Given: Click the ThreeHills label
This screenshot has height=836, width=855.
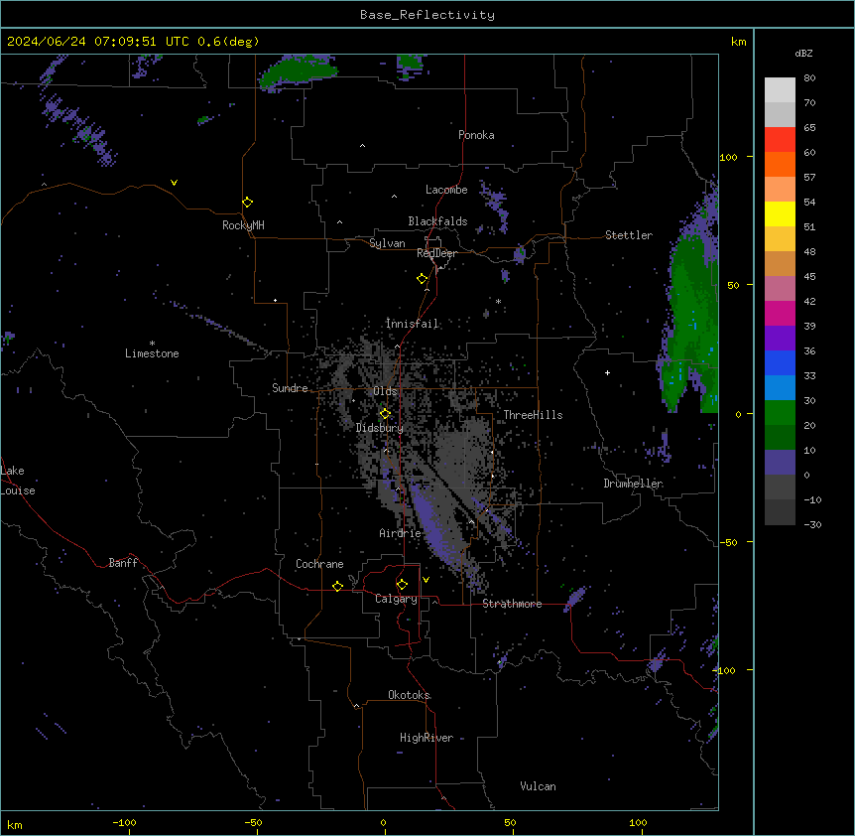Looking at the screenshot, I should (x=534, y=415).
